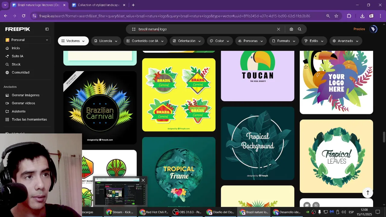Open the Estilo filter dropdown
Screen dimensions: 386x217
pos(314,41)
